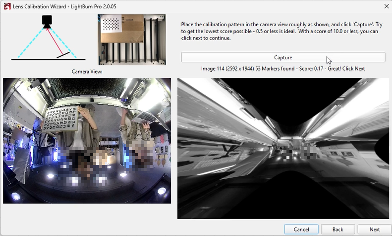Click the black camera icon in diagram
This screenshot has height=236, width=392.
coord(47,21)
